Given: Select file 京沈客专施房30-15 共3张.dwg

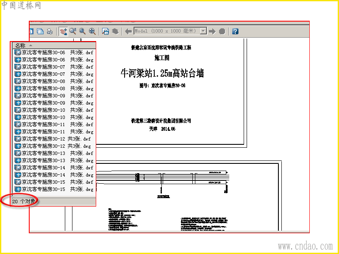Looking at the screenshot, I should [54, 189].
